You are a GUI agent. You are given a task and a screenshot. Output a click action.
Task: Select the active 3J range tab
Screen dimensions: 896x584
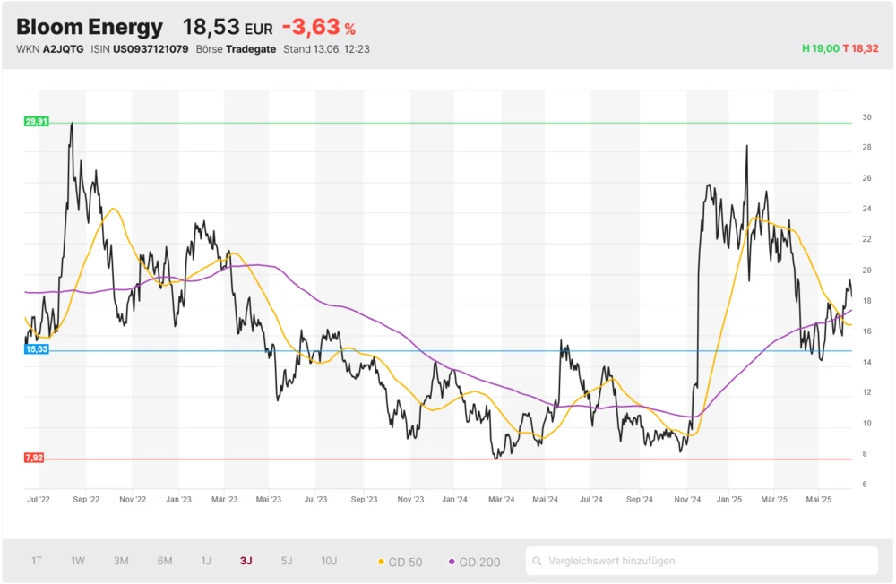[246, 561]
